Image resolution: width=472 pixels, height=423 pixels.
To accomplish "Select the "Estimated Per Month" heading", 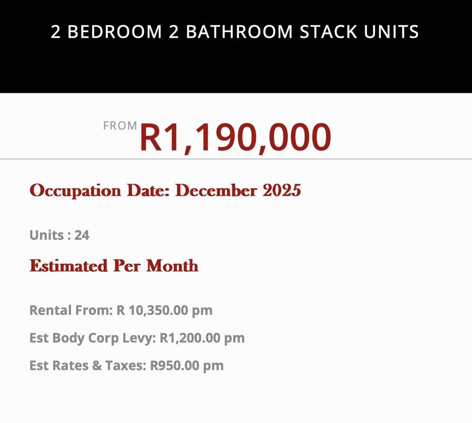I will (x=114, y=266).
